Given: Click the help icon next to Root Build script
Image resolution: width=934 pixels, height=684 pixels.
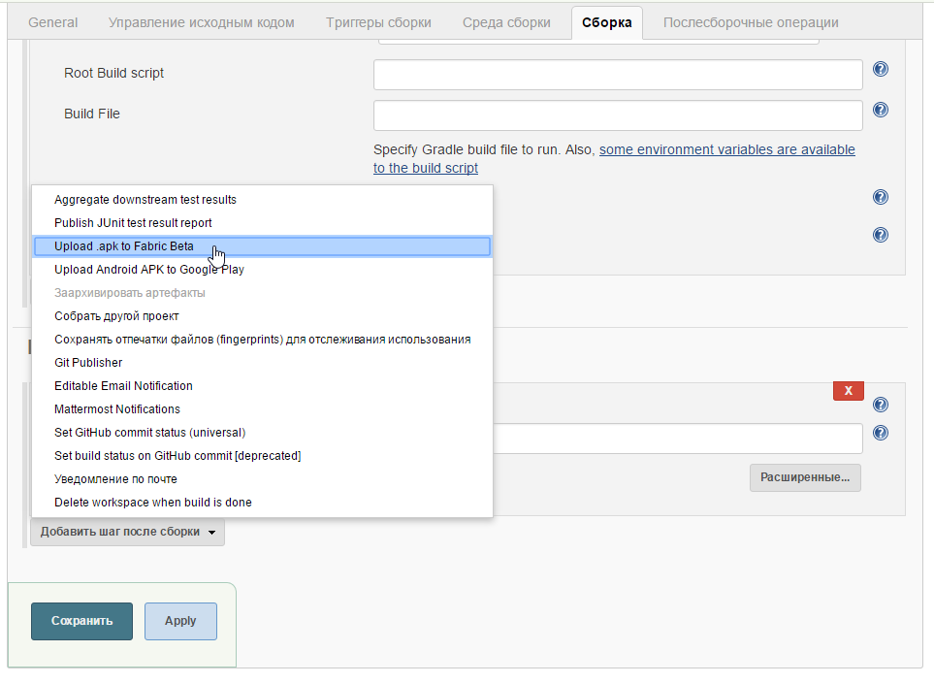Looking at the screenshot, I should tap(880, 69).
